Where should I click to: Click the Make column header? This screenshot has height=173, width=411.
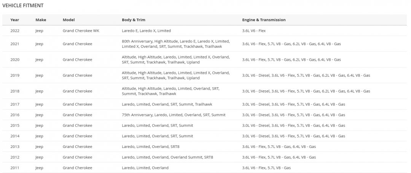(40, 20)
